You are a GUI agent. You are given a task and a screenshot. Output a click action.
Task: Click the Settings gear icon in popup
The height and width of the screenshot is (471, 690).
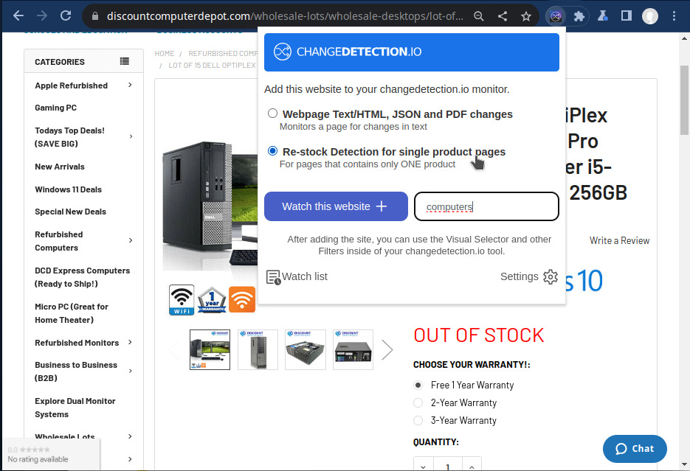click(x=551, y=277)
